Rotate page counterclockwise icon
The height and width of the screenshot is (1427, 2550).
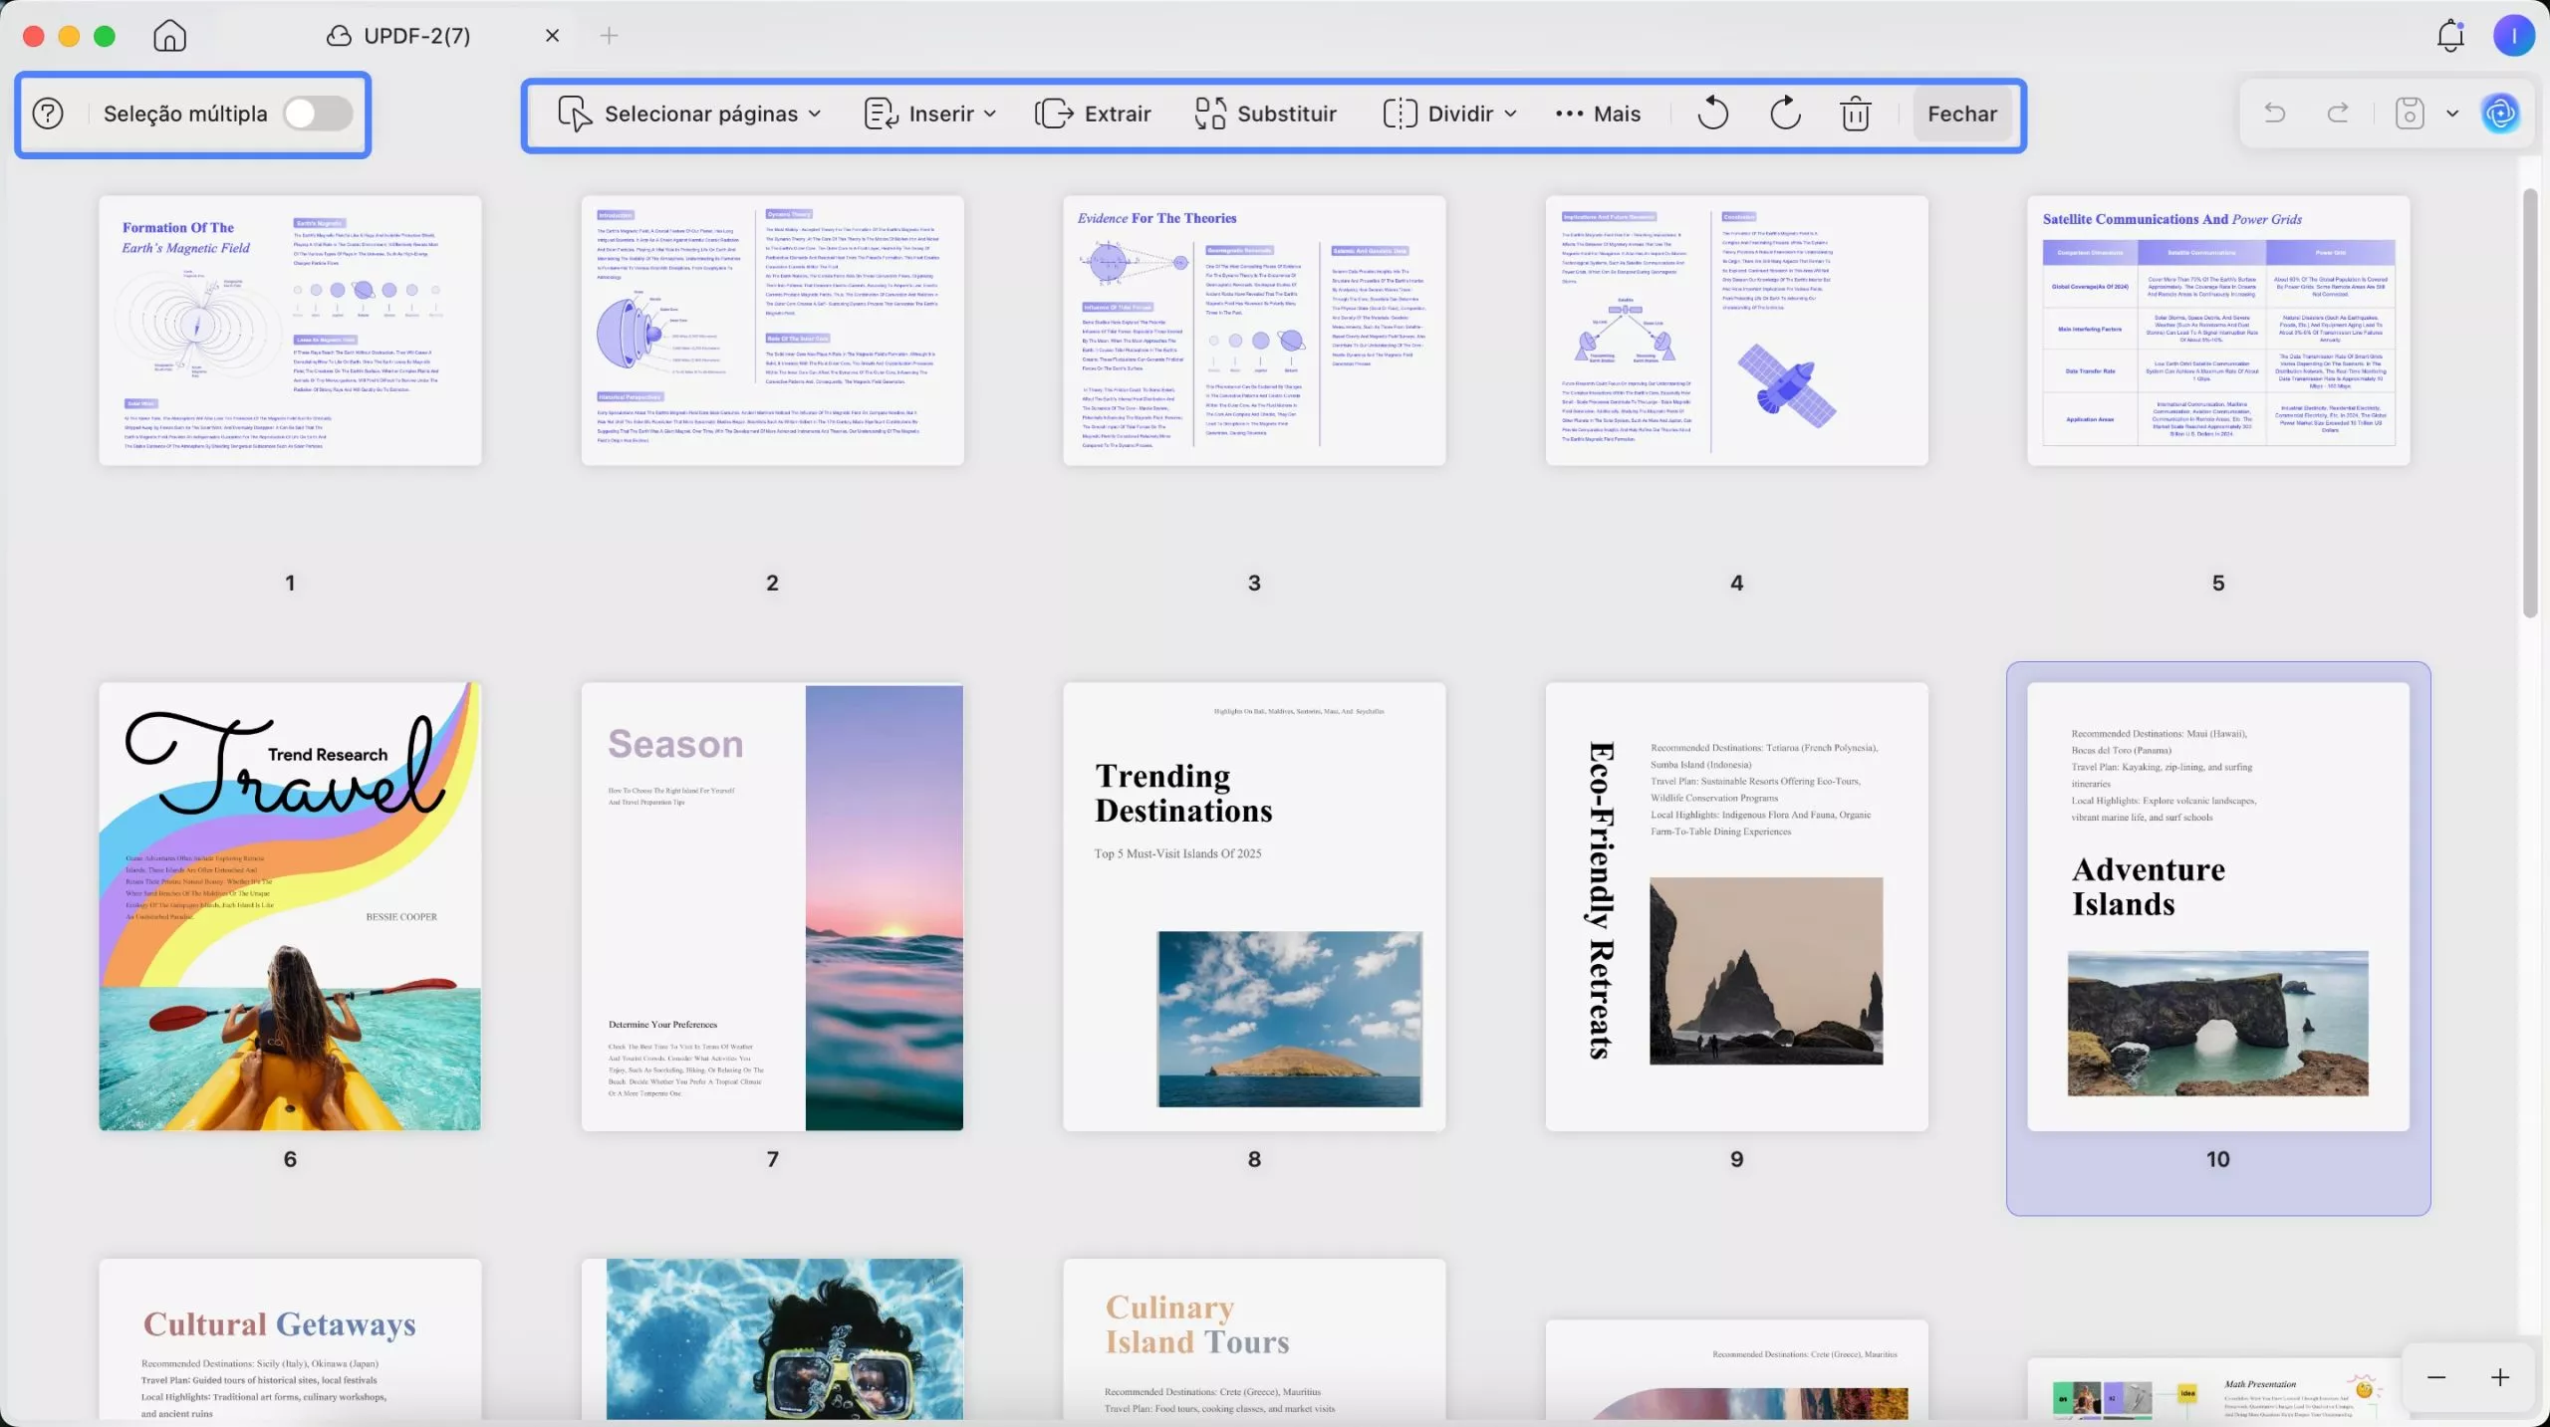pyautogui.click(x=1712, y=114)
